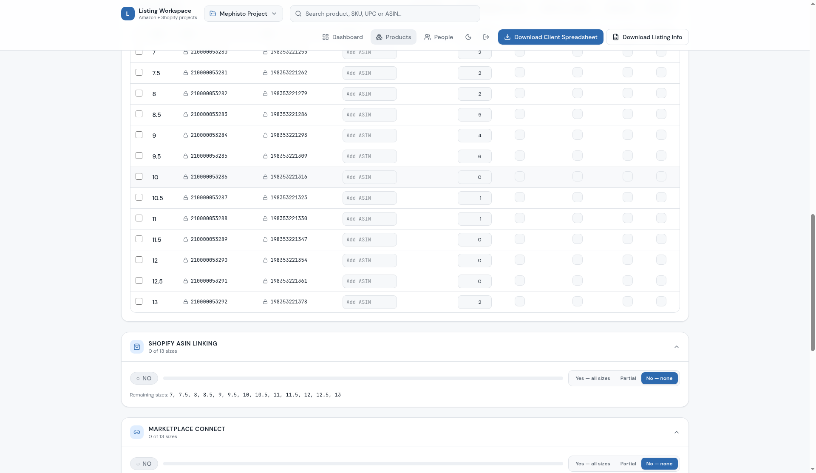Collapse the Marketplace Connect section
Image resolution: width=816 pixels, height=473 pixels.
677,432
